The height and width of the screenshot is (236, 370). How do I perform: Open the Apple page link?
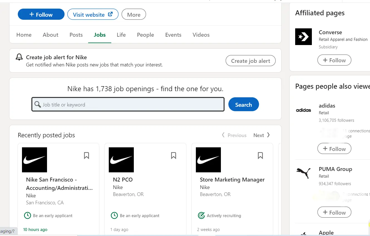click(x=326, y=233)
